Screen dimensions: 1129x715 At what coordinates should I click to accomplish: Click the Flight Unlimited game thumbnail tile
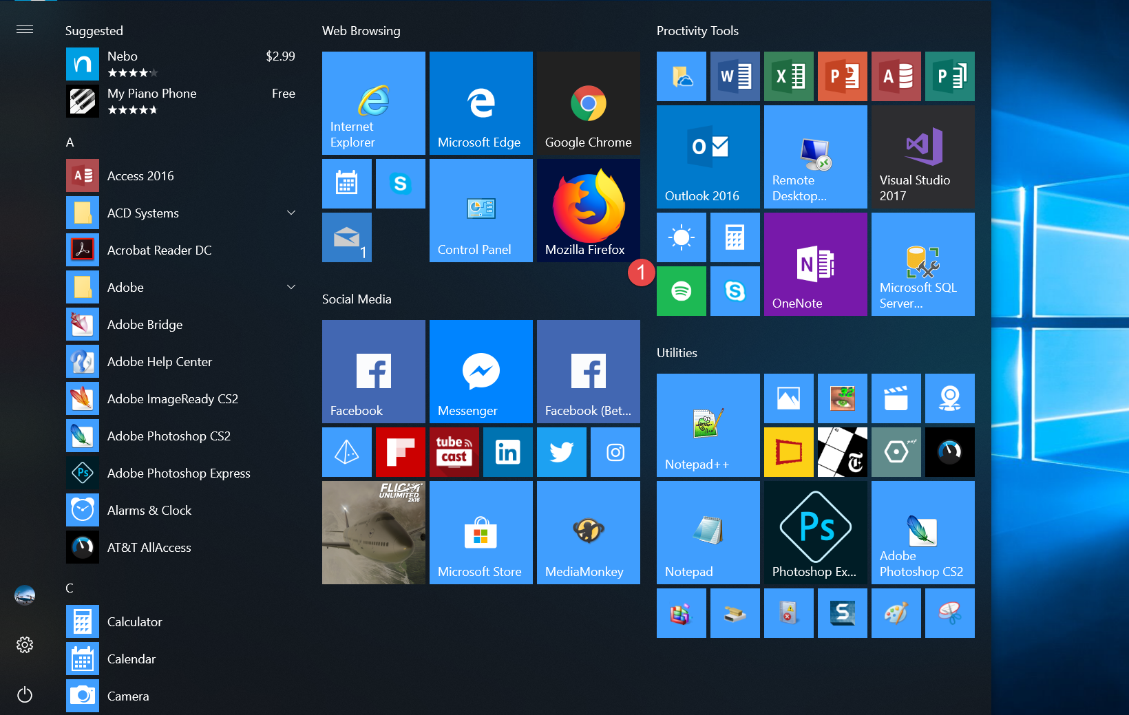(373, 533)
